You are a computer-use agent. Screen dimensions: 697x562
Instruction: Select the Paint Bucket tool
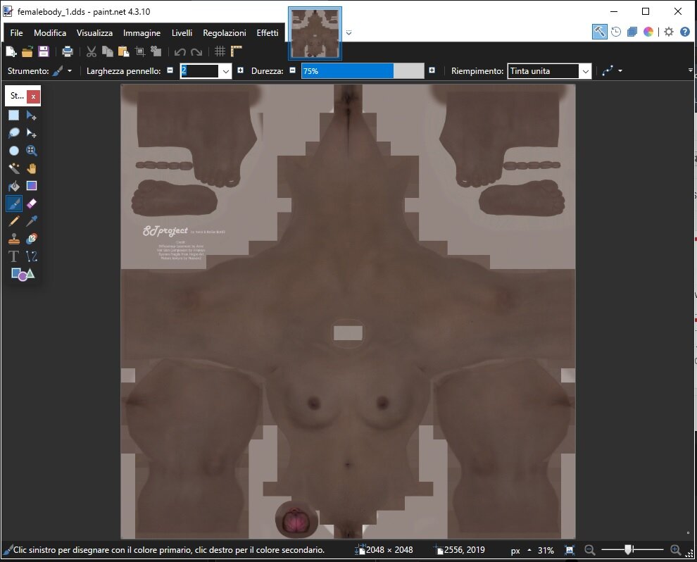14,186
